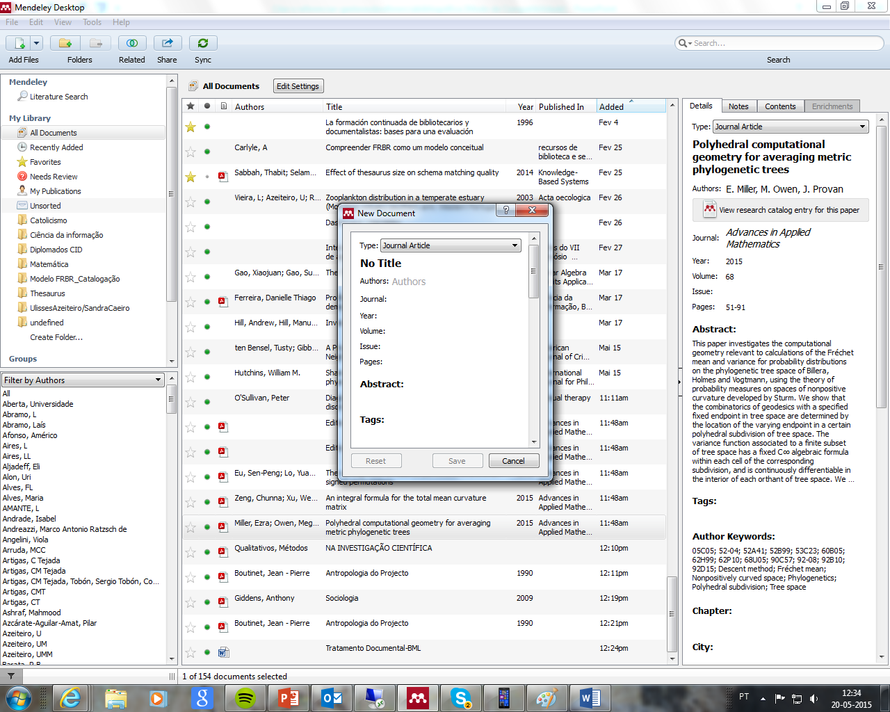Open Literature Search in sidebar
The width and height of the screenshot is (890, 712).
point(58,97)
